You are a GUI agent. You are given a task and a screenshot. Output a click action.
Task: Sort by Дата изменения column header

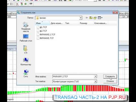tap(57, 23)
